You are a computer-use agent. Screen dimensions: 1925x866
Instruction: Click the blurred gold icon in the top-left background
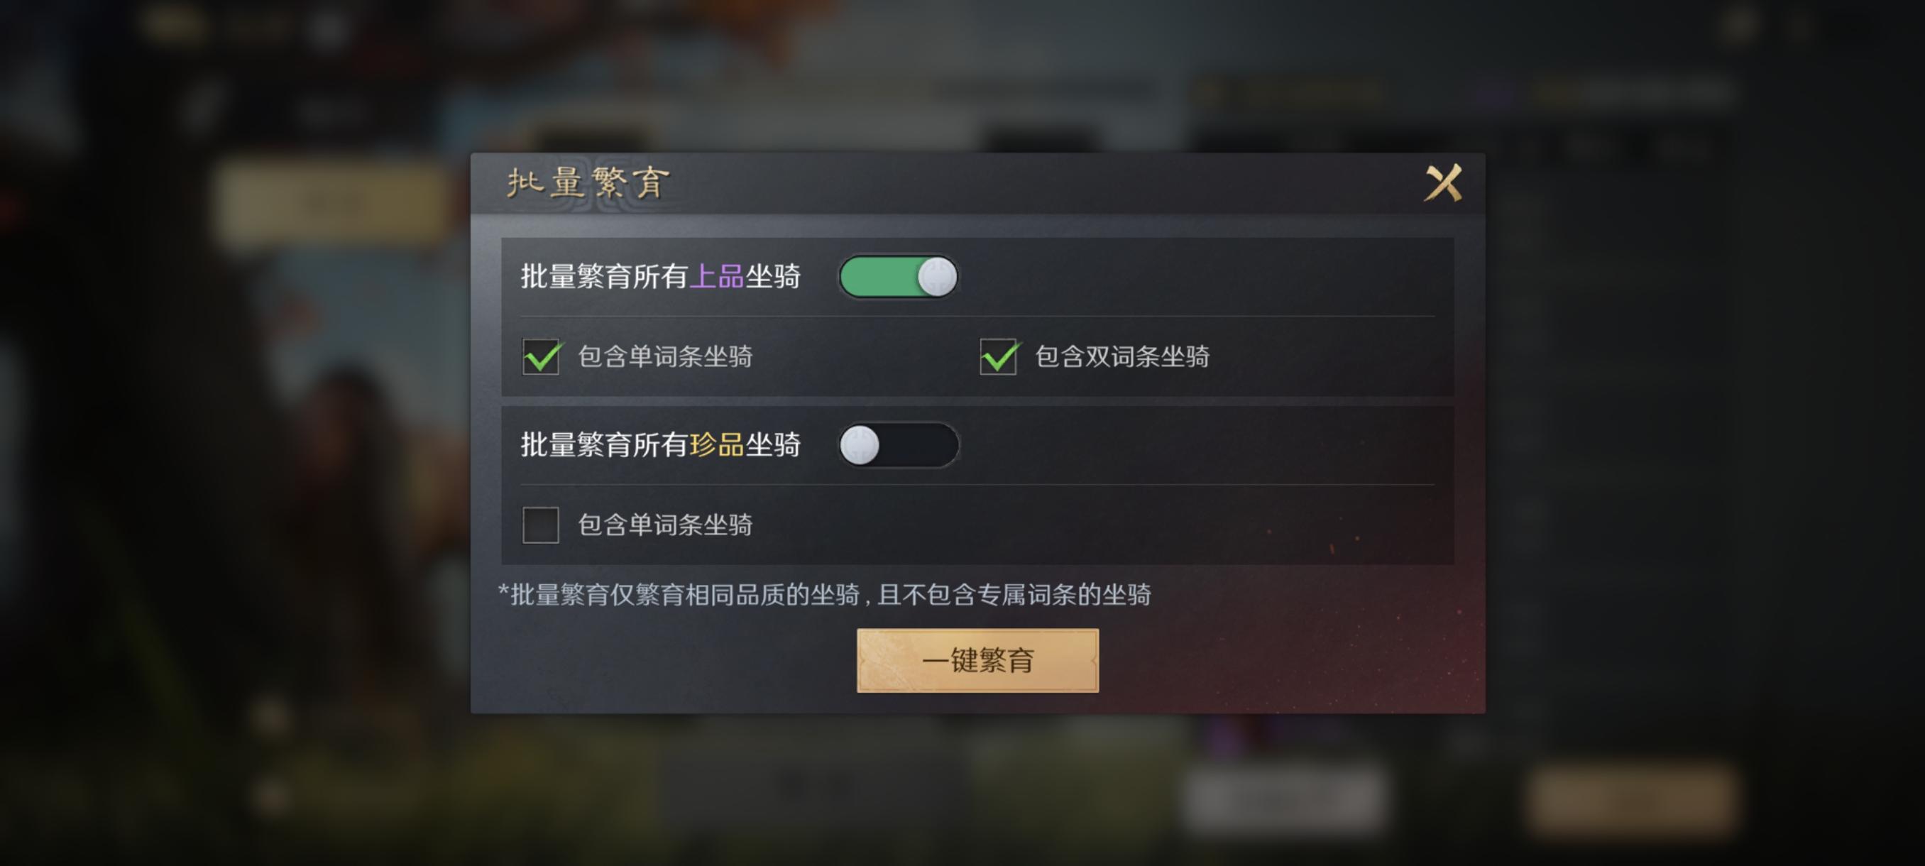(x=175, y=26)
